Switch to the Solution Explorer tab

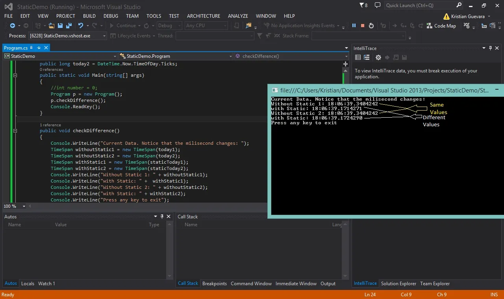[398, 283]
